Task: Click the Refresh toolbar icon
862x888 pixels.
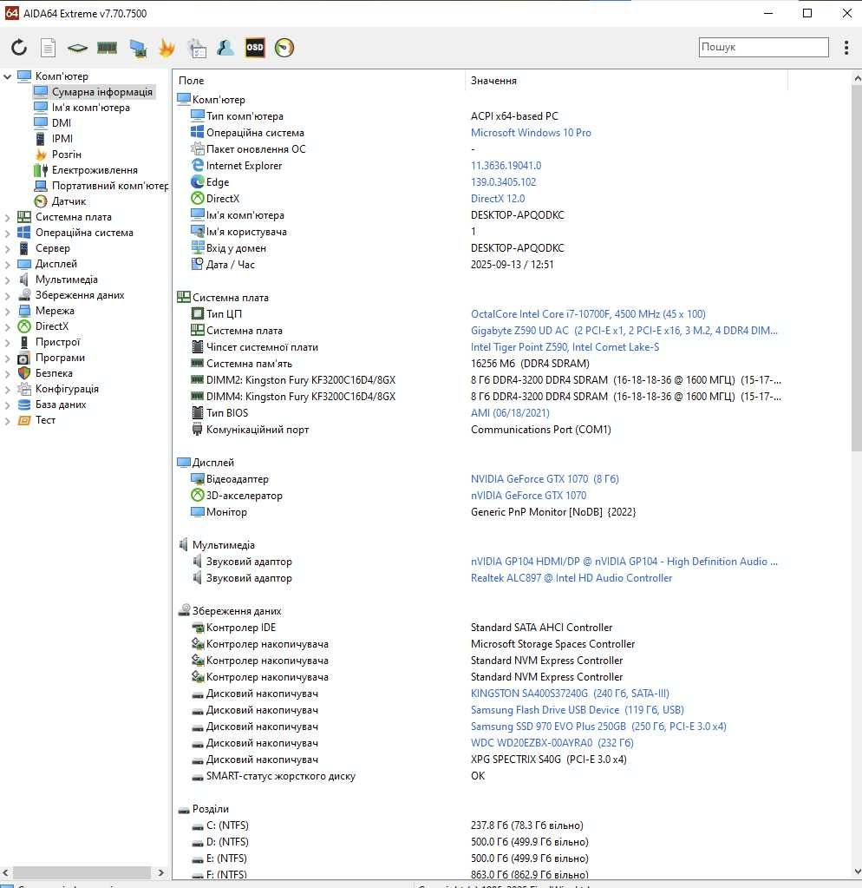Action: [19, 48]
